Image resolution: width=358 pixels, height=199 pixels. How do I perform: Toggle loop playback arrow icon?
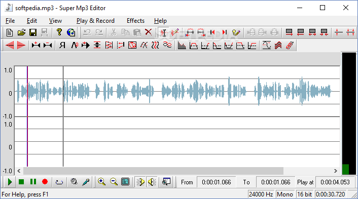[x=59, y=182]
